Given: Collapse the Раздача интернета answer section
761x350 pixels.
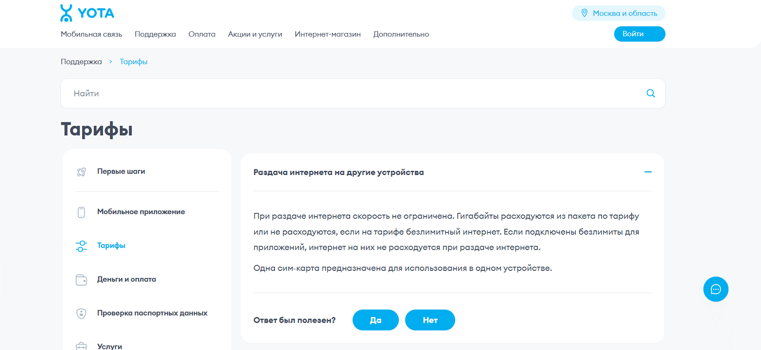Looking at the screenshot, I should (647, 172).
